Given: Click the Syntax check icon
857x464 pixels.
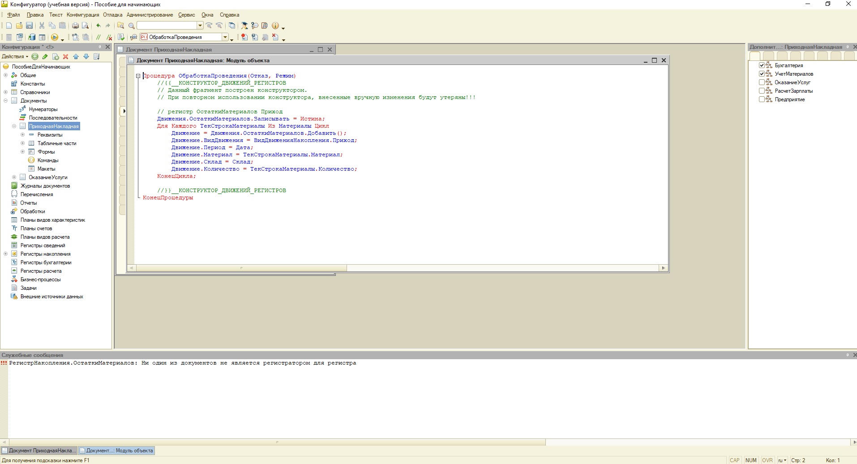Looking at the screenshot, I should [x=121, y=37].
